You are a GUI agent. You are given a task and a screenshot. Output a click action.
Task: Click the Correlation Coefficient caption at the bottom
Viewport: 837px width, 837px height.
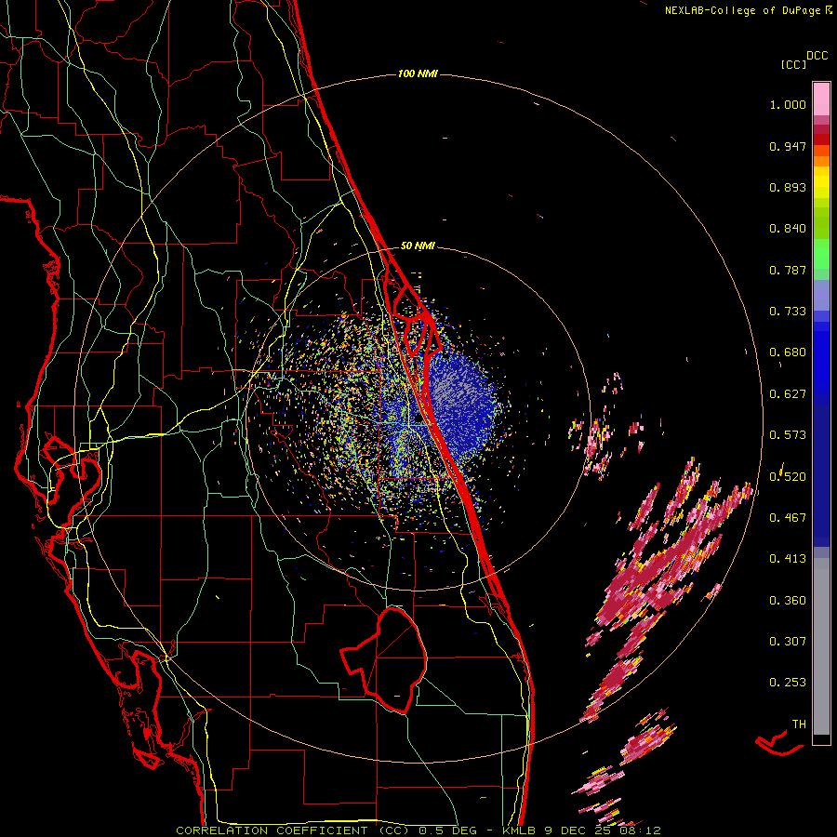(418, 830)
